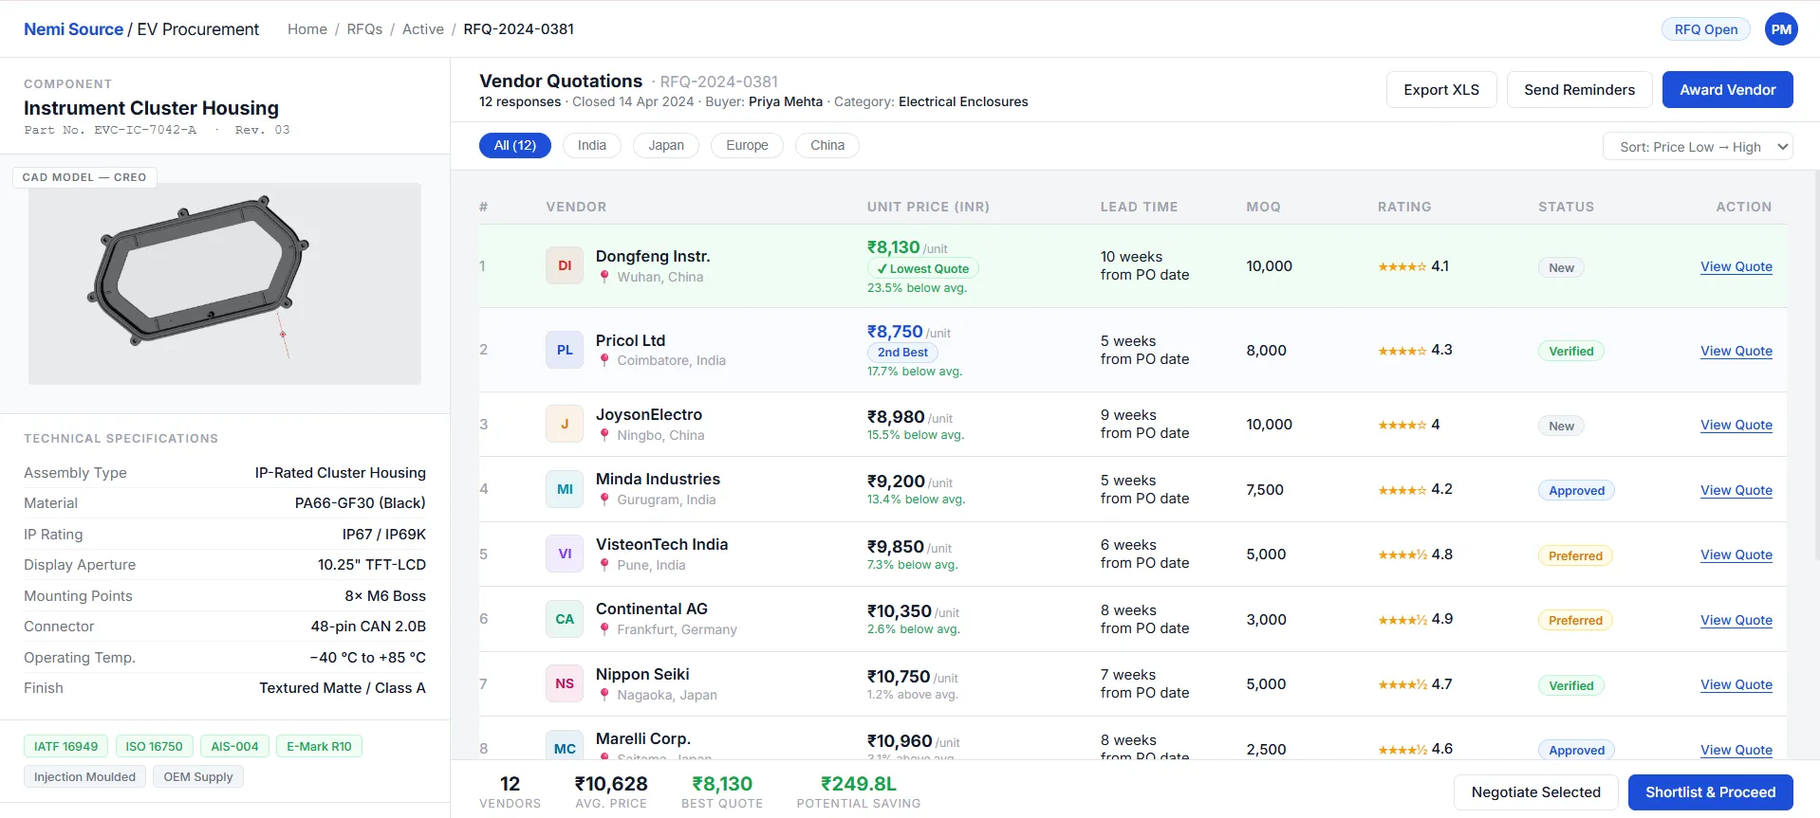1820x818 pixels.
Task: Click the location pin next to Nagaoka, Japan
Action: coord(604,695)
